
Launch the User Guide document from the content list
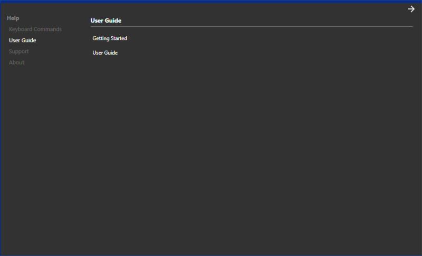(105, 53)
